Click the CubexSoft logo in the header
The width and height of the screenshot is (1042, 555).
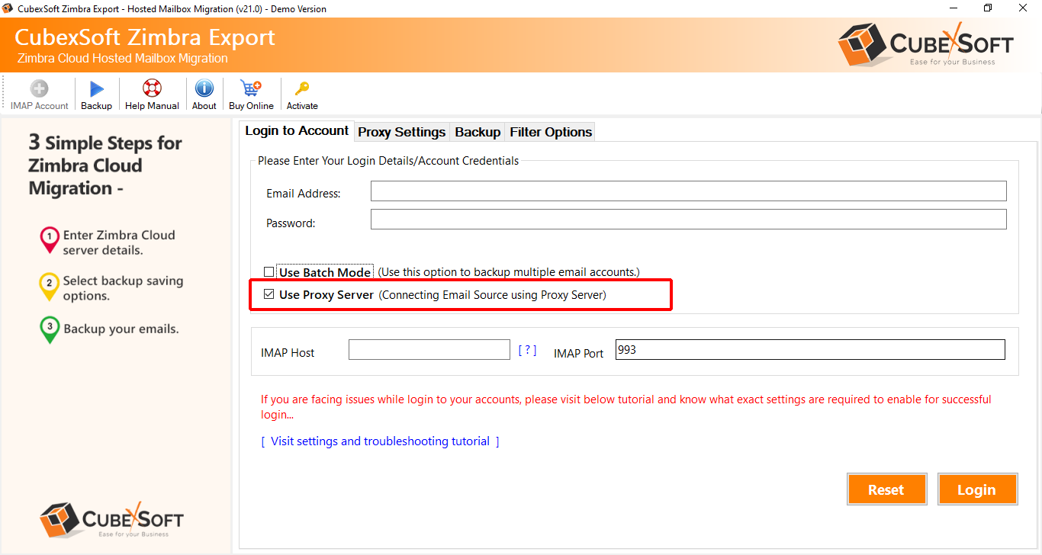tap(925, 44)
